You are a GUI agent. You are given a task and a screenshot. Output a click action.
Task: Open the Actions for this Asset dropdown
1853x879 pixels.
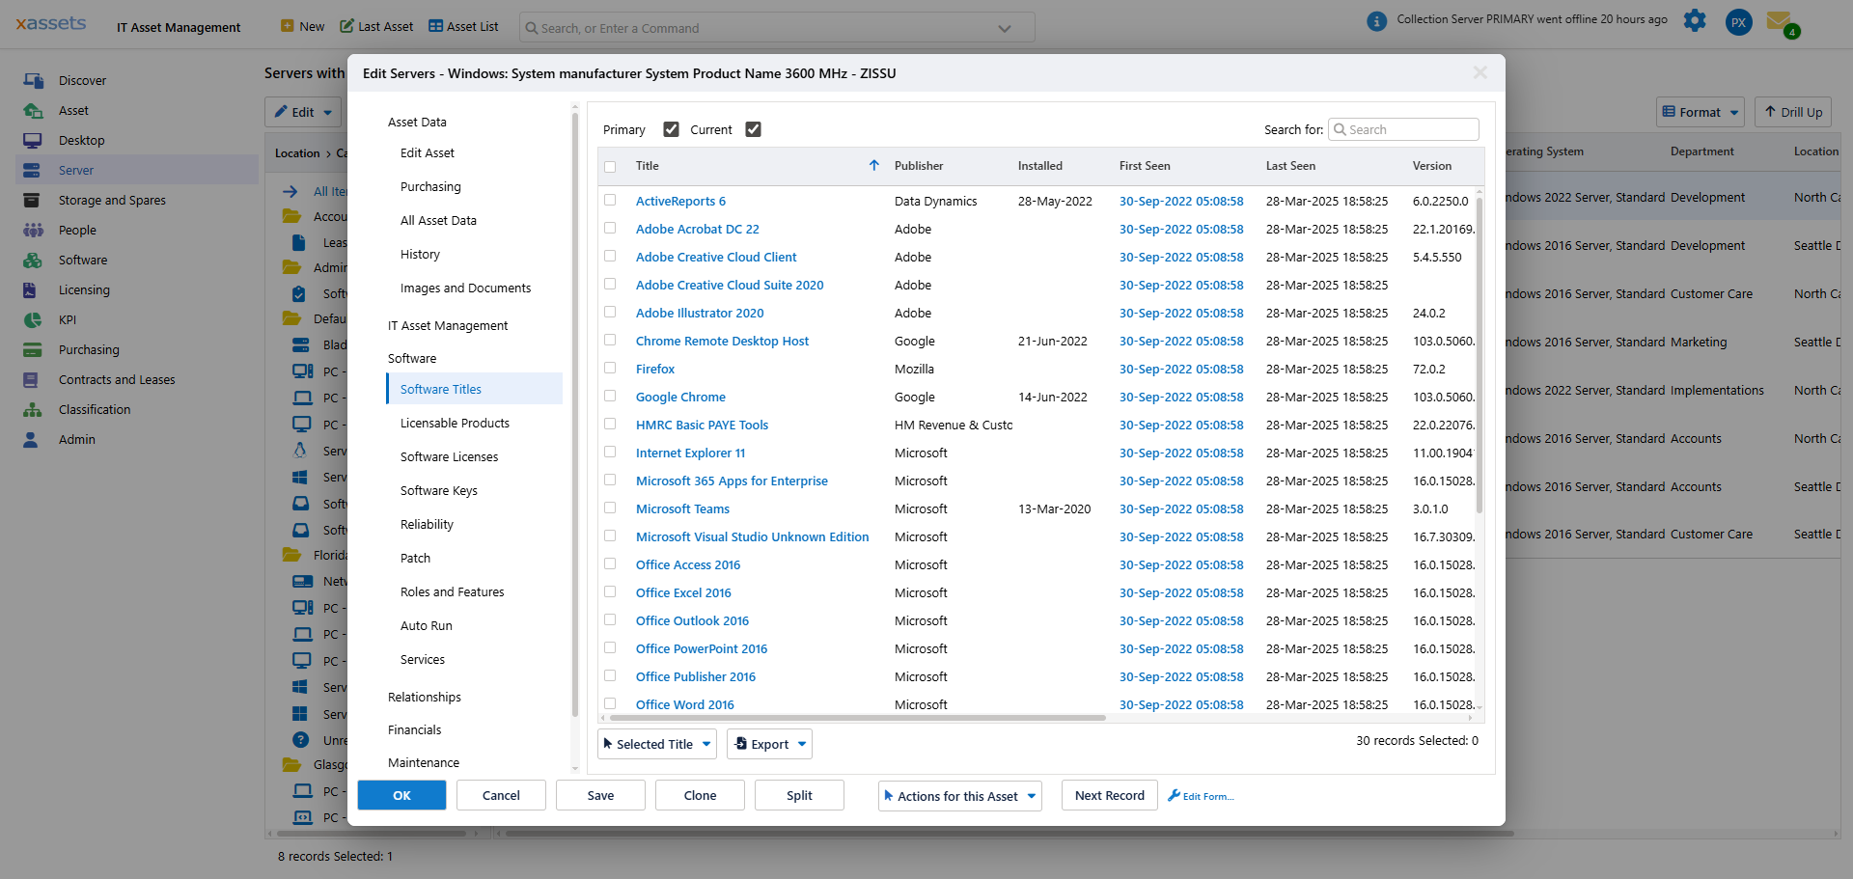(x=958, y=795)
